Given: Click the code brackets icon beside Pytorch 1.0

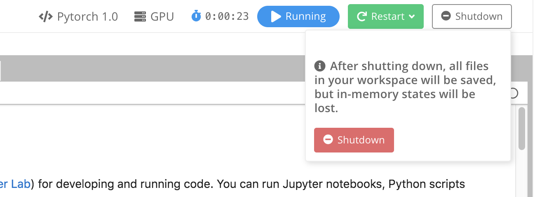Looking at the screenshot, I should [46, 17].
